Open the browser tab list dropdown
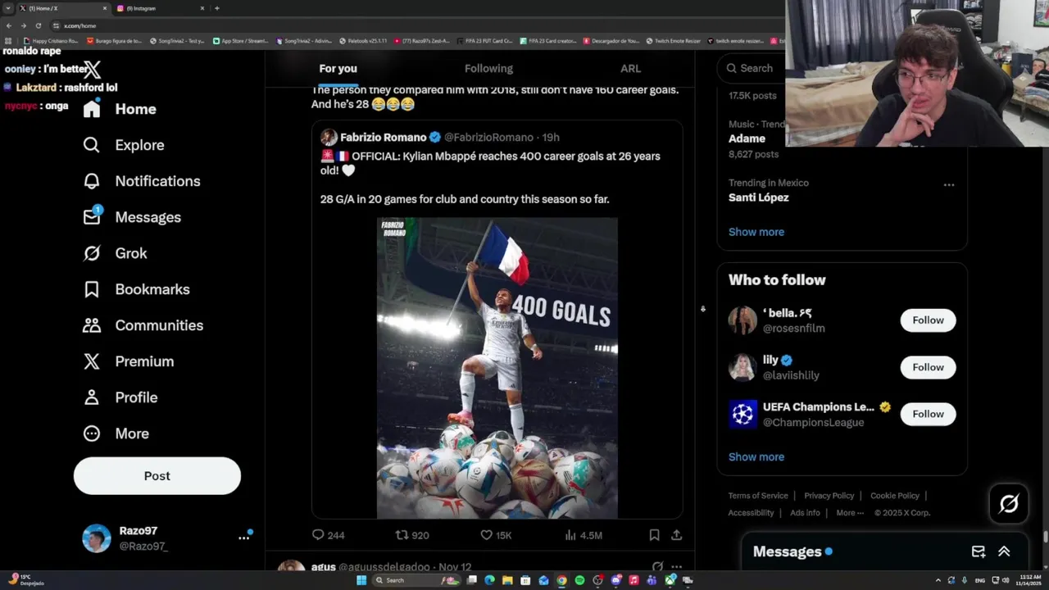The height and width of the screenshot is (590, 1049). pyautogui.click(x=7, y=8)
